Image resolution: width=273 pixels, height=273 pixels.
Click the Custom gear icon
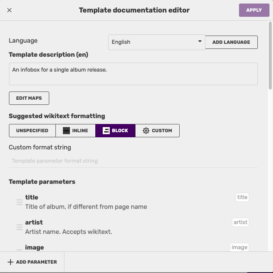tap(146, 131)
